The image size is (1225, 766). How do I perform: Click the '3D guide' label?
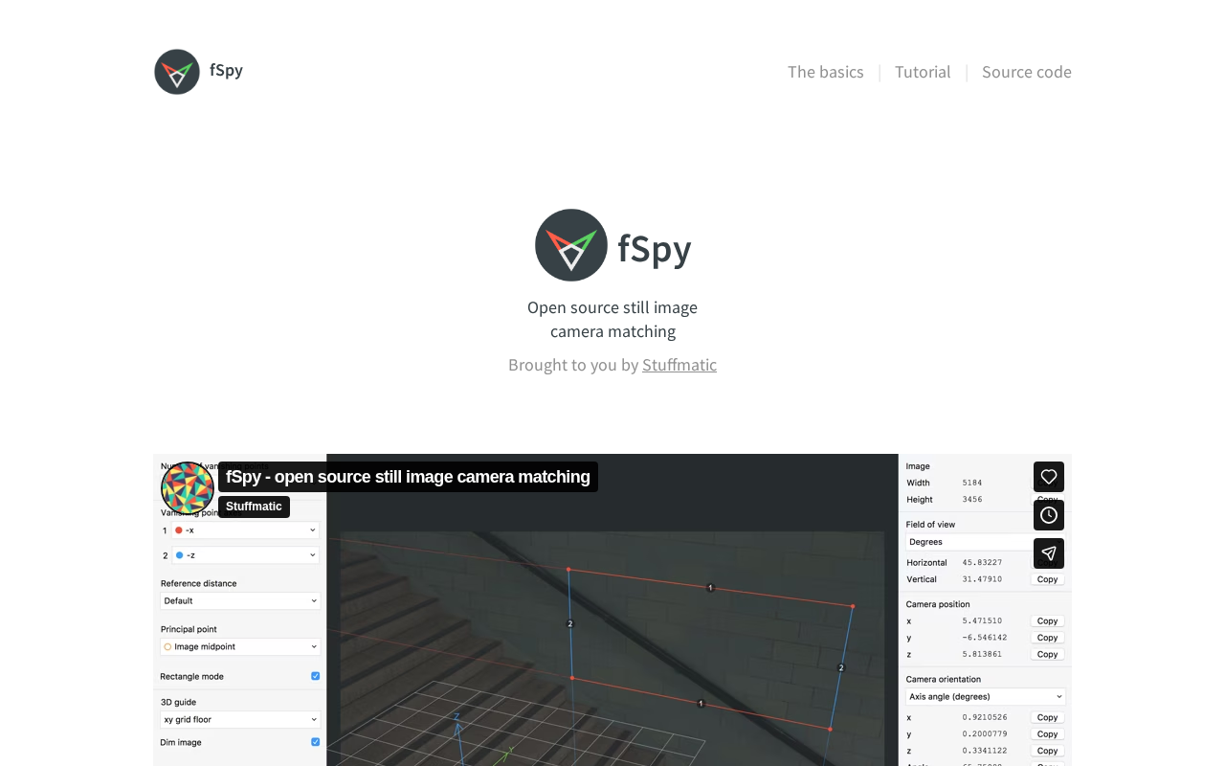point(178,702)
